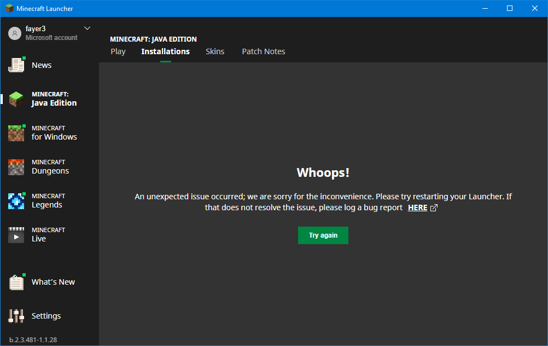This screenshot has height=346, width=548.
Task: Open the Settings sliders icon
Action: point(16,316)
